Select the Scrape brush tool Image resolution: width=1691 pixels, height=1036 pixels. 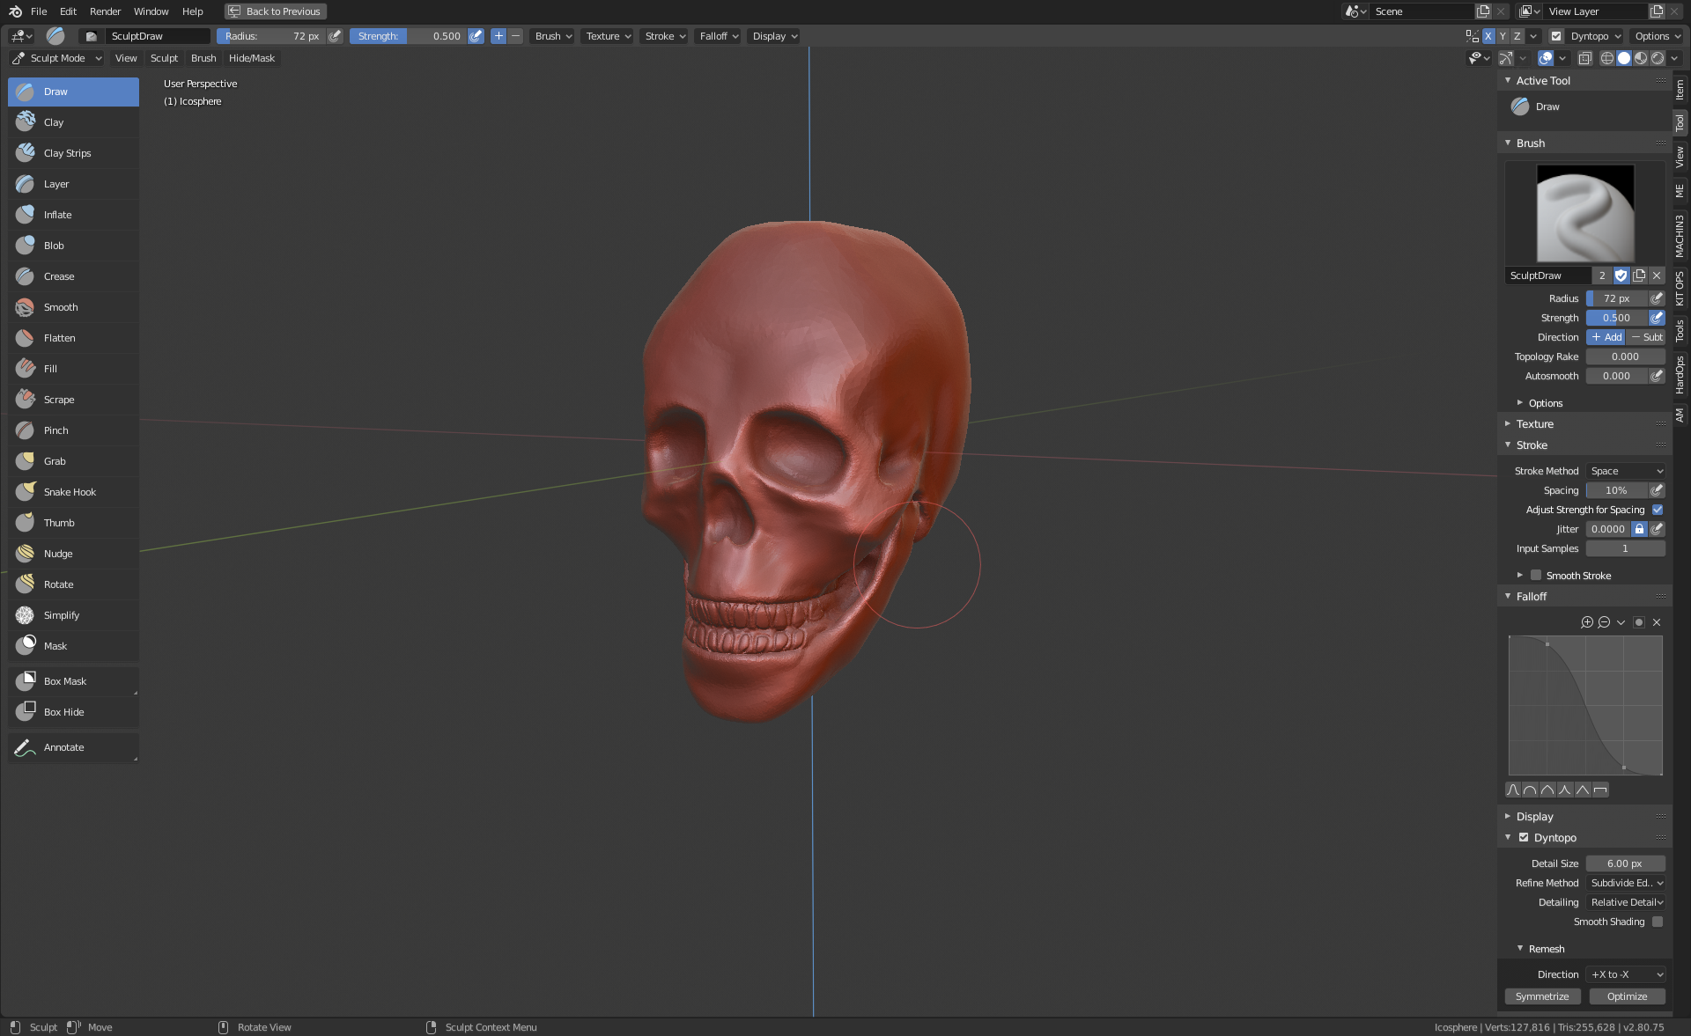tap(59, 400)
